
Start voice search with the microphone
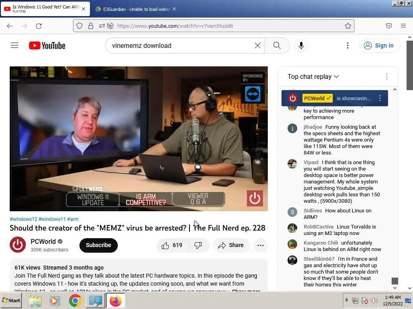tap(301, 45)
